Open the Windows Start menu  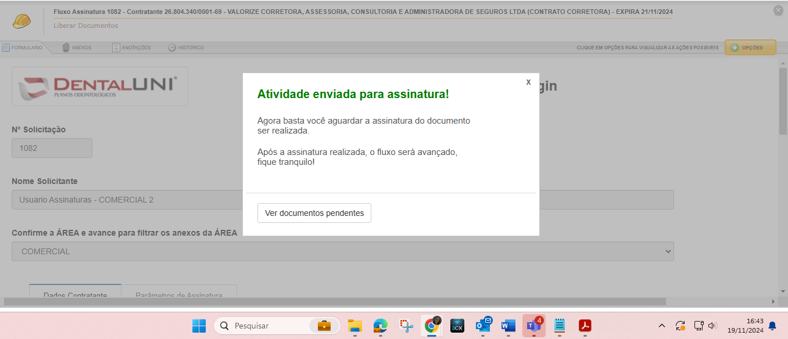click(x=199, y=326)
